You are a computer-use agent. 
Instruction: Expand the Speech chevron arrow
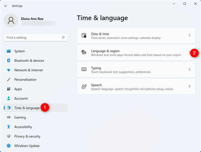click(x=190, y=87)
